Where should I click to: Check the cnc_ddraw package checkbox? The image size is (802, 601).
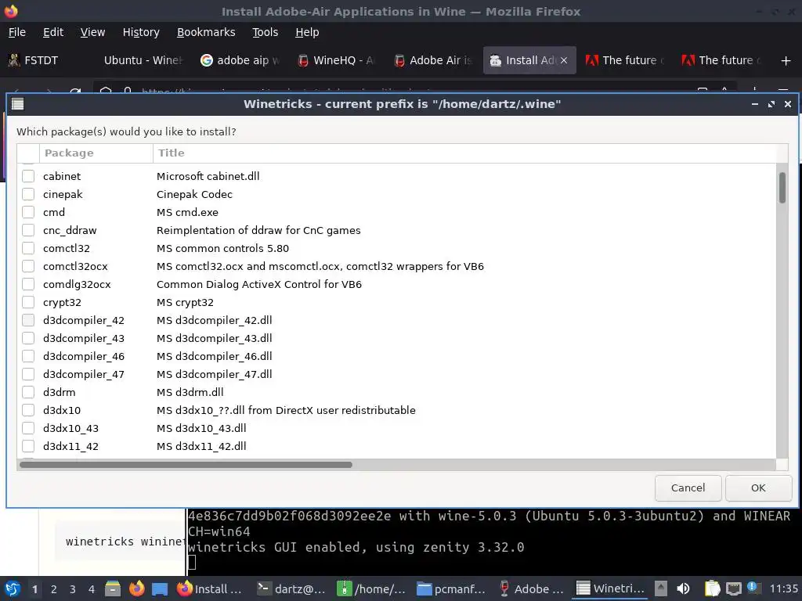tap(28, 230)
